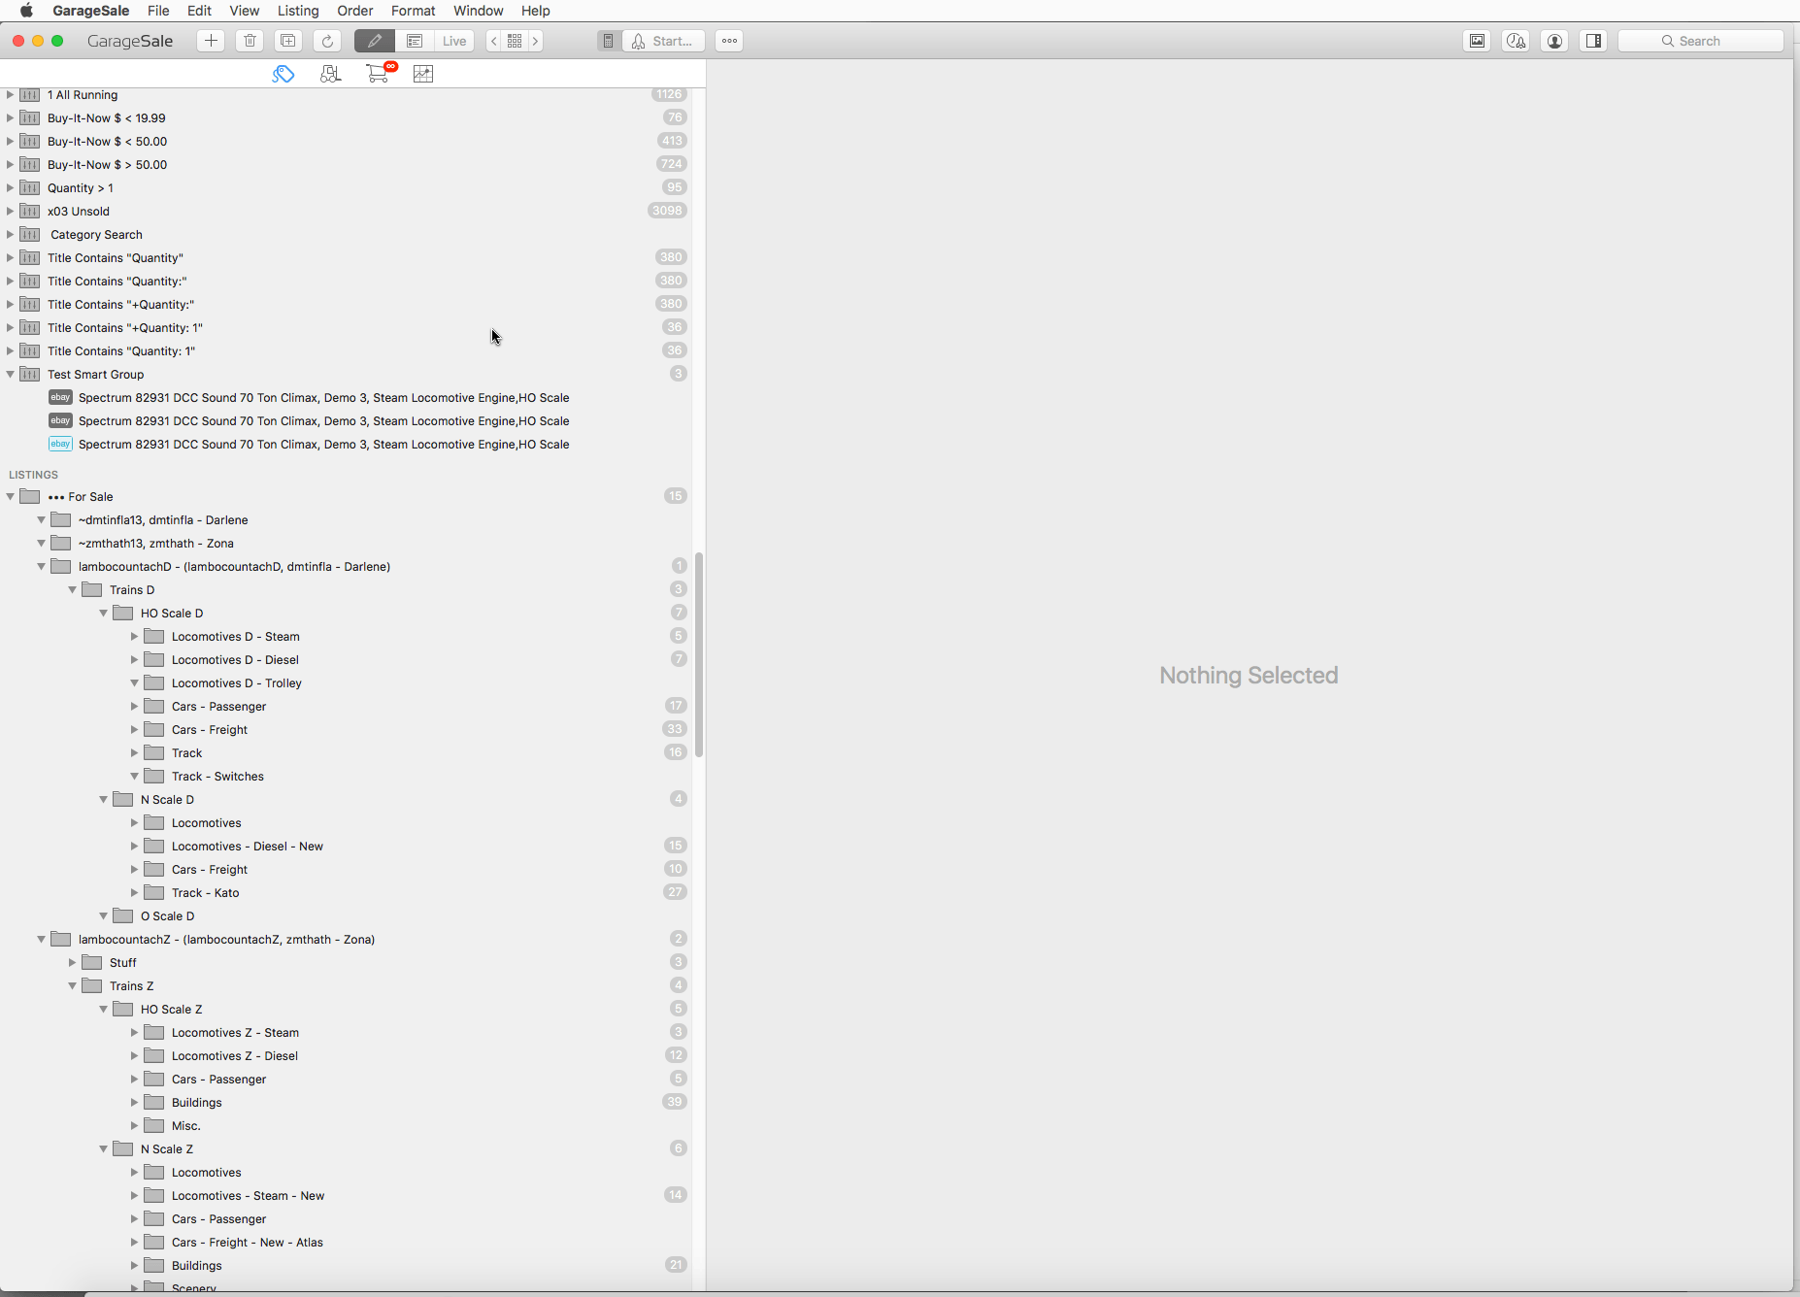Select the orders shopping cart tab icon
1800x1297 pixels.
tap(378, 74)
